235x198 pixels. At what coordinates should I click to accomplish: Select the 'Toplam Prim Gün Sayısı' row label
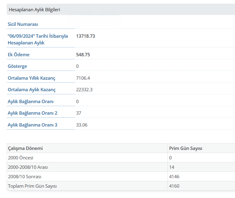pos(32,186)
